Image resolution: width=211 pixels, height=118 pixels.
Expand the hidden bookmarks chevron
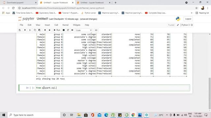tap(192, 13)
